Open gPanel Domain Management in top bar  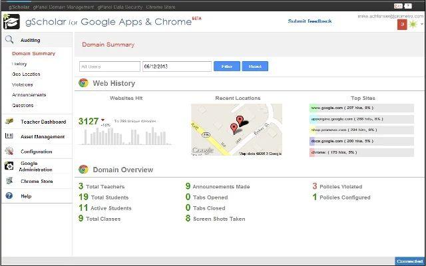pos(63,7)
